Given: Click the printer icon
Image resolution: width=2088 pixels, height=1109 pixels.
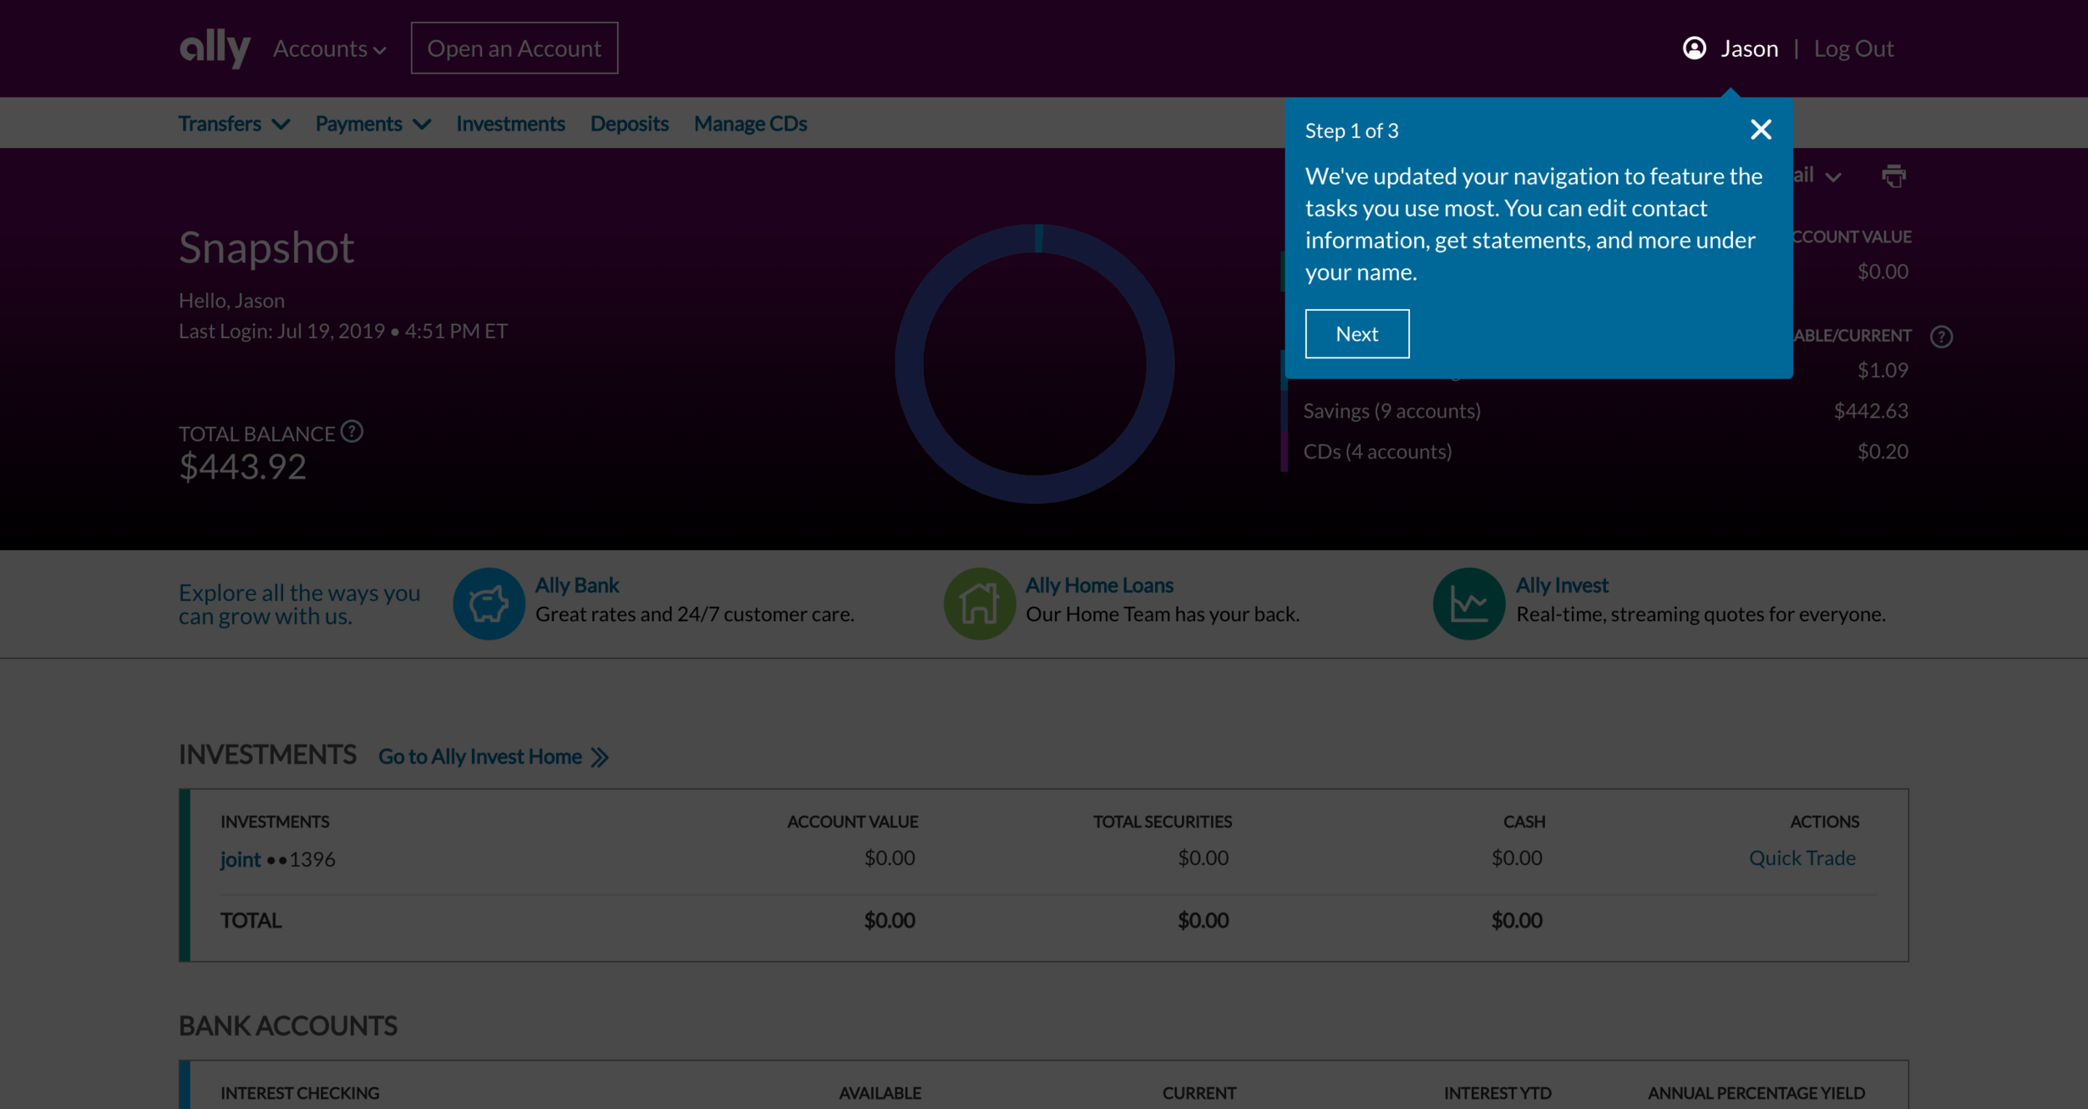Looking at the screenshot, I should [x=1893, y=176].
